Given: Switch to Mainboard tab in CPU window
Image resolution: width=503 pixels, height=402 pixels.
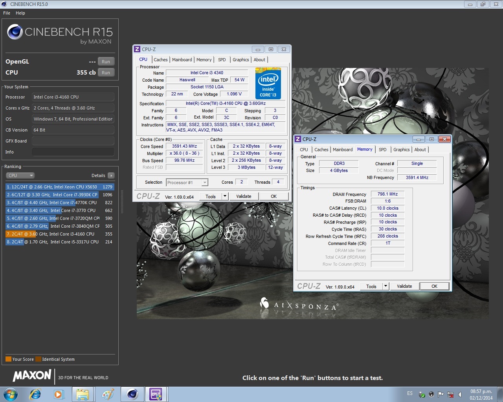Looking at the screenshot, I should pos(182,60).
